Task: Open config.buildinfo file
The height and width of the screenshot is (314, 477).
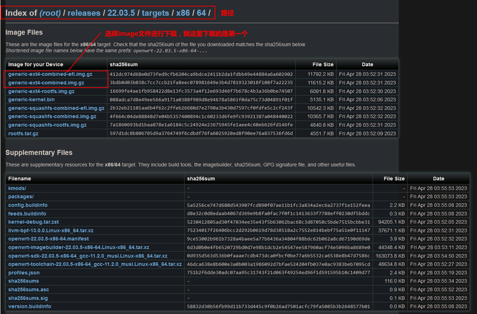Action: pos(28,205)
